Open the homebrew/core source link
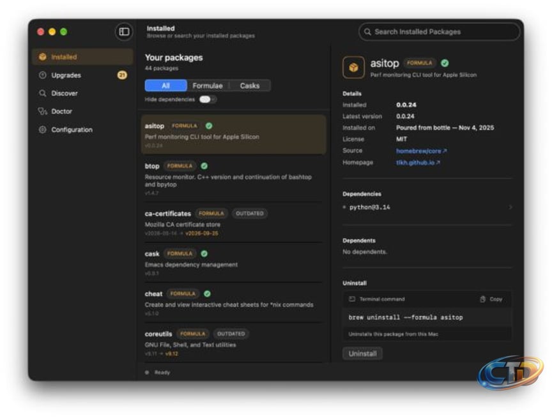552x418 pixels. 422,151
